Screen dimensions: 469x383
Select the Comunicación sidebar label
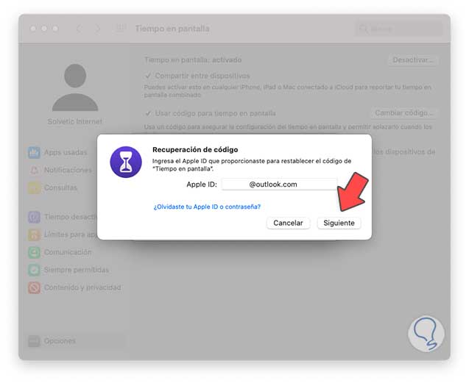(x=68, y=252)
